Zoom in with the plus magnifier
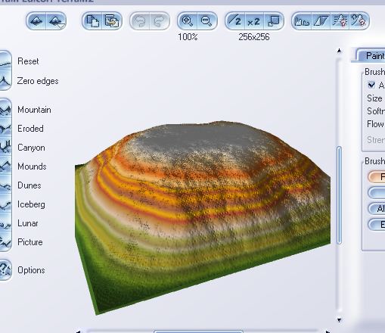Viewport: 385px width, 333px height. (187, 21)
